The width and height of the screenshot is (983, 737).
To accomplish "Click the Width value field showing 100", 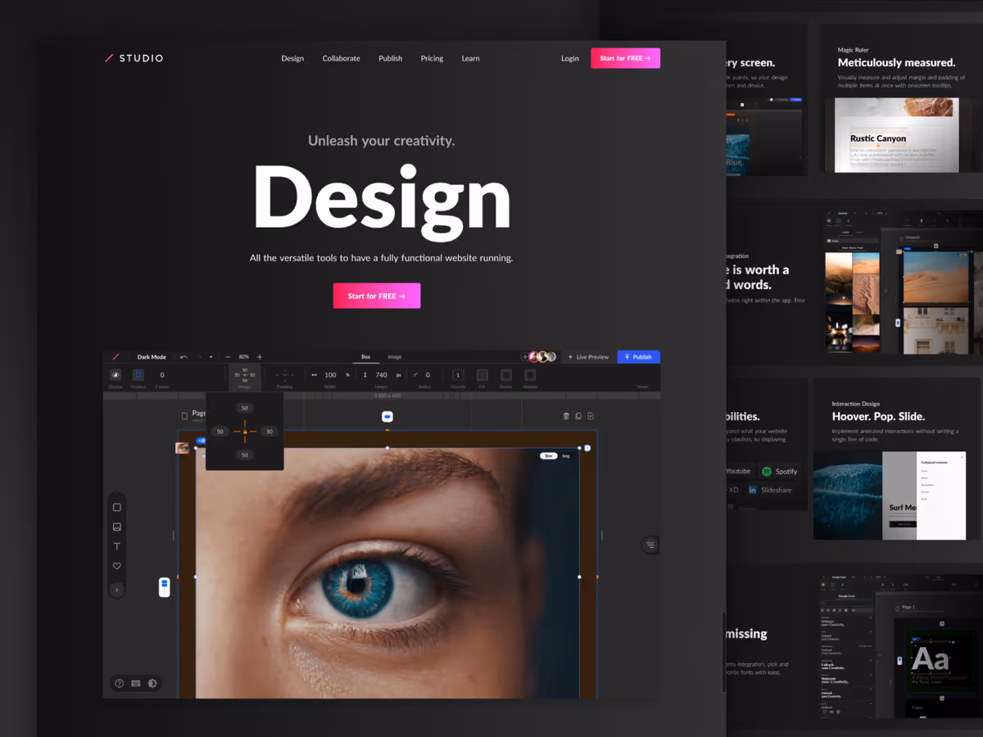I will (328, 374).
